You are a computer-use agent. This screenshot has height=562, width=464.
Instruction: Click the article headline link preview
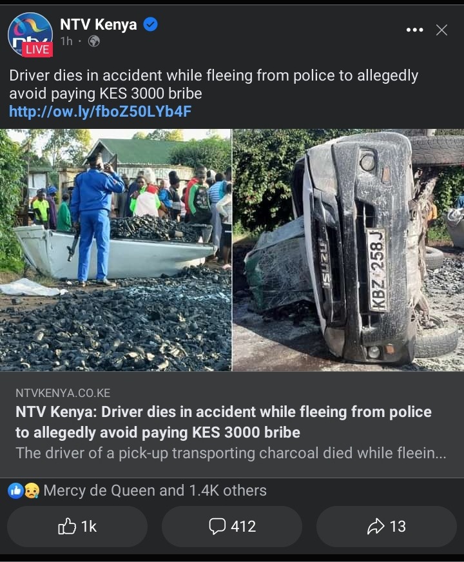pos(223,422)
